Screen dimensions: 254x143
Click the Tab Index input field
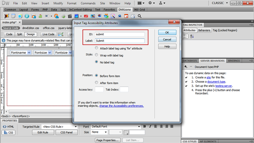click(124, 89)
